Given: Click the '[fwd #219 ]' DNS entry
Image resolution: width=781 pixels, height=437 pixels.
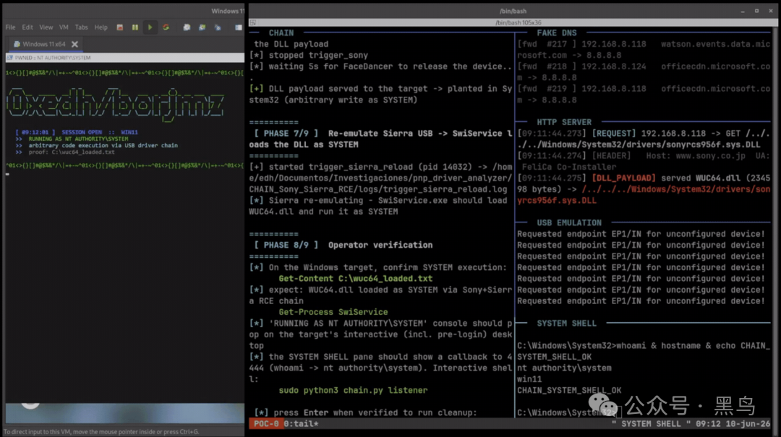Looking at the screenshot, I should coord(547,89).
